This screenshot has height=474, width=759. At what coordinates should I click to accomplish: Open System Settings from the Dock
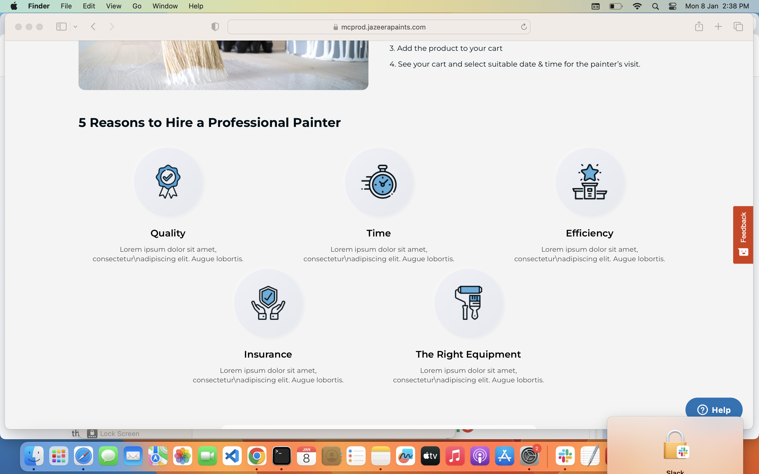(x=529, y=456)
